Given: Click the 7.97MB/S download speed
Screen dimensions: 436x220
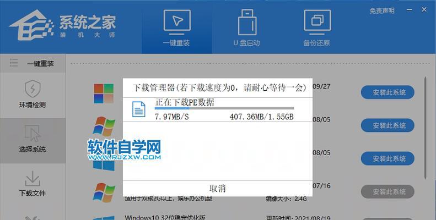Looking at the screenshot, I should pyautogui.click(x=171, y=117).
